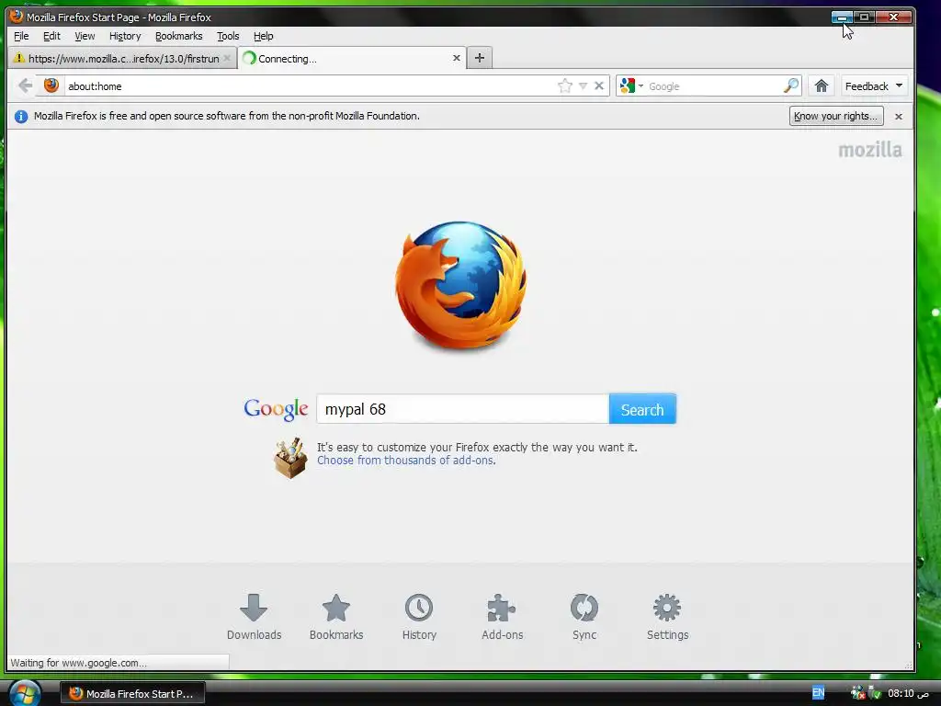Click Waiting for www.google.com status text
The image size is (941, 706).
pyautogui.click(x=79, y=663)
